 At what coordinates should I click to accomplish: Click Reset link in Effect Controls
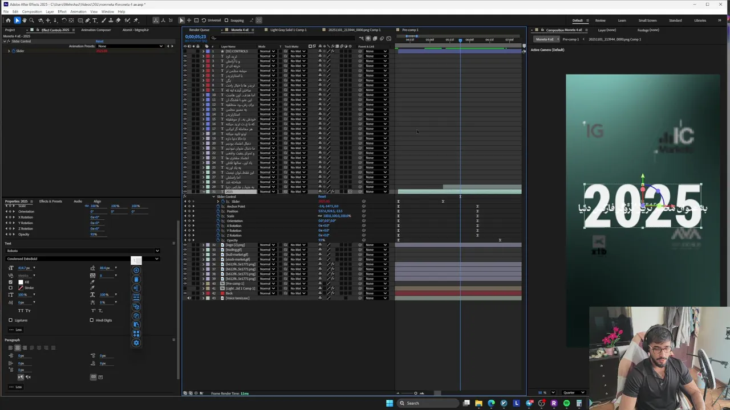[99, 41]
